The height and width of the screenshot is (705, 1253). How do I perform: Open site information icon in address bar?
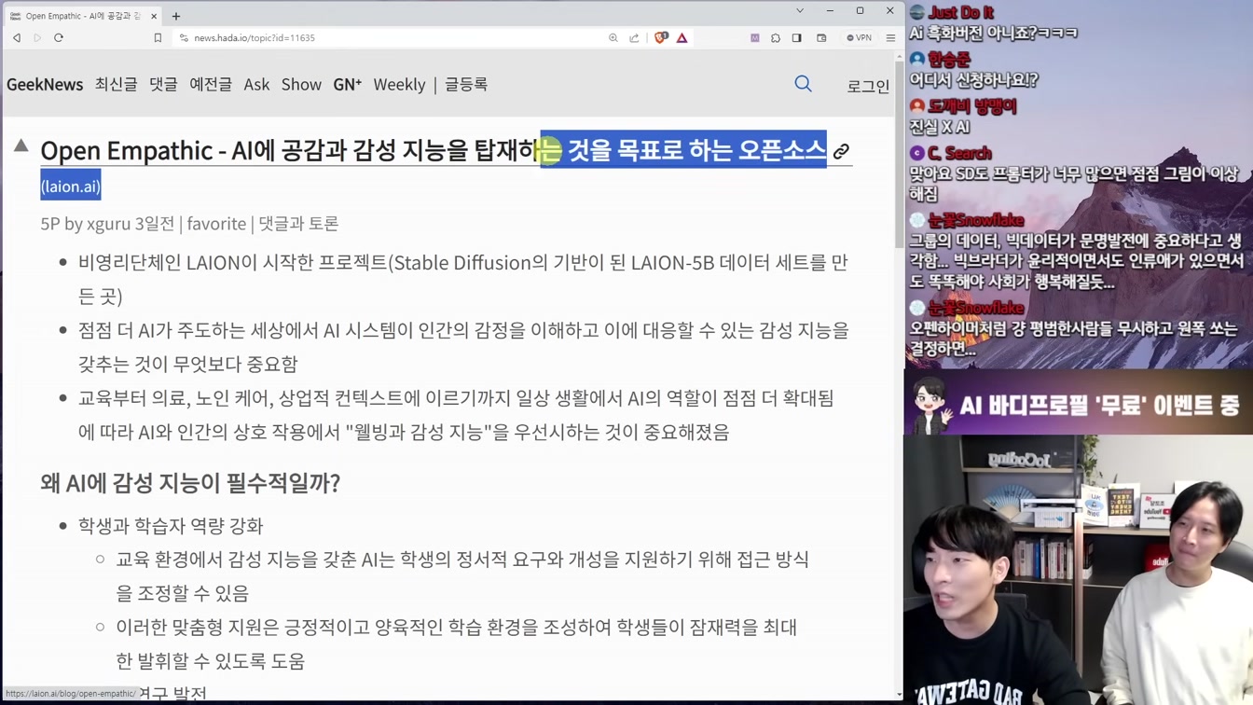[184, 38]
